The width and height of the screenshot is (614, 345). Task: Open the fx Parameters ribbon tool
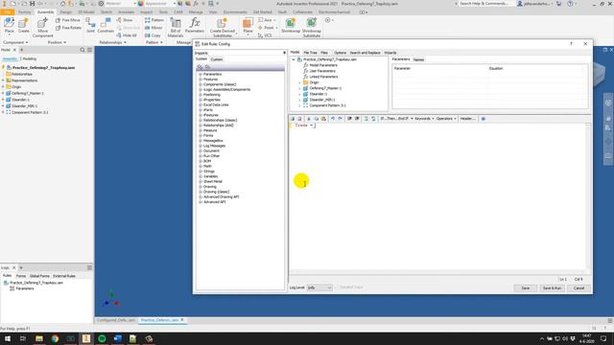[195, 26]
